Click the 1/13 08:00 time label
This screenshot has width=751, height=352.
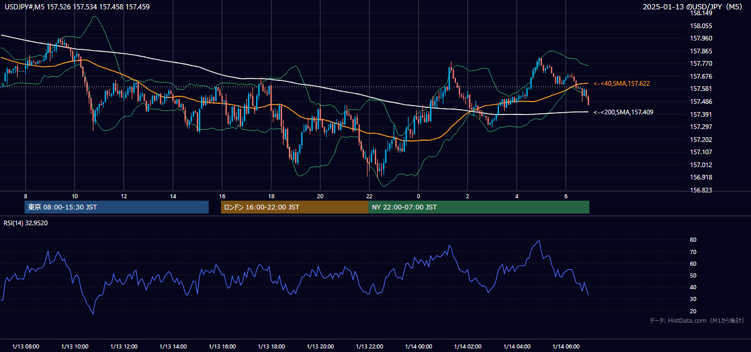pyautogui.click(x=25, y=347)
